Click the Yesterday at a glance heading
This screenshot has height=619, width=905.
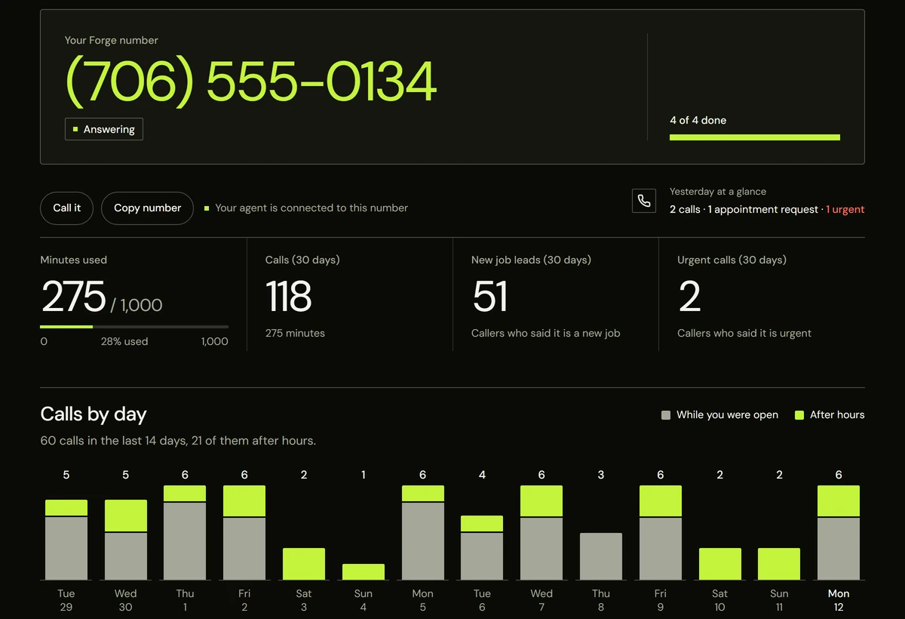click(x=718, y=192)
